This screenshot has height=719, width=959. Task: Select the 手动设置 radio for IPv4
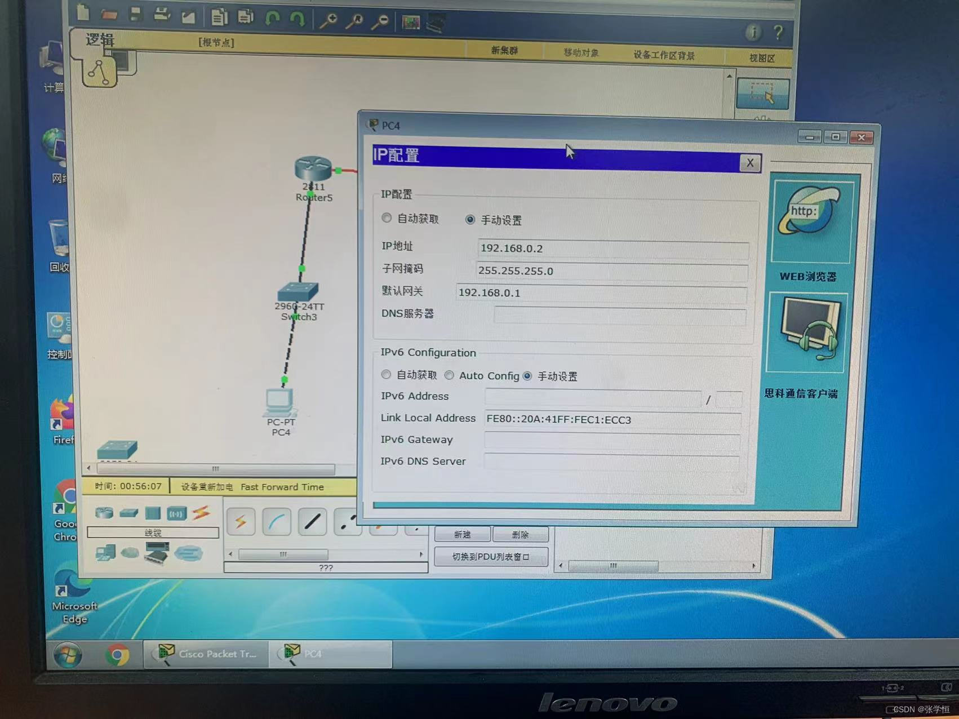coord(470,220)
